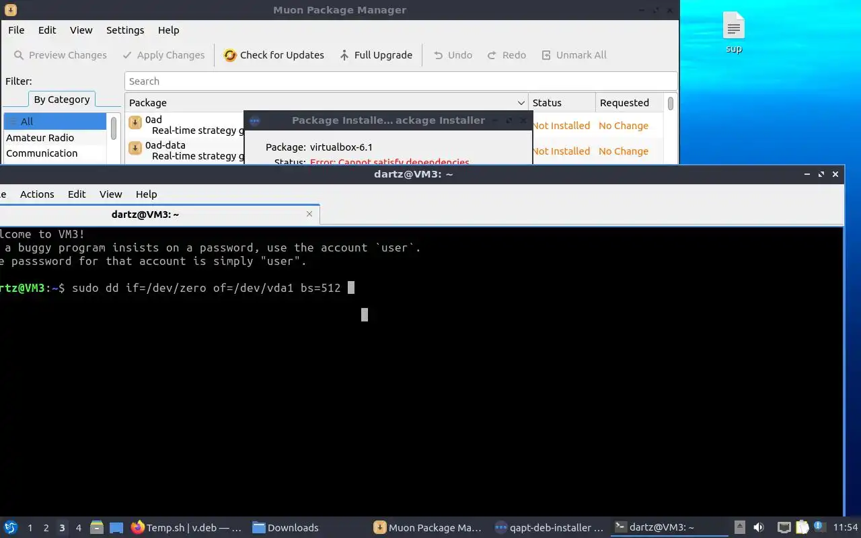
Task: Click the clipboard tray icon
Action: [x=802, y=527]
